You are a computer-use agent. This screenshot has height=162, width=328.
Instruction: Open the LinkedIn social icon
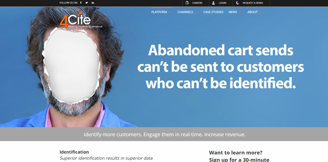tap(93, 3)
